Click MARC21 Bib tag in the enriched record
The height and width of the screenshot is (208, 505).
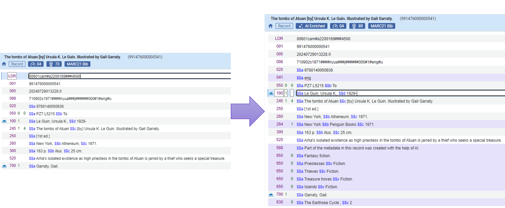(x=382, y=26)
